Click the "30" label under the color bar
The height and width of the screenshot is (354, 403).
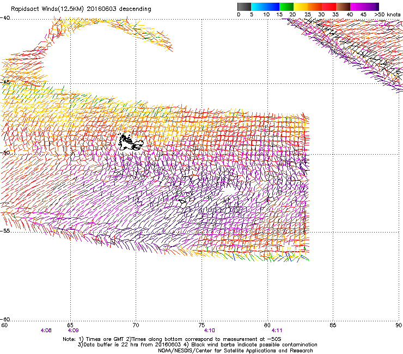tap(321, 15)
